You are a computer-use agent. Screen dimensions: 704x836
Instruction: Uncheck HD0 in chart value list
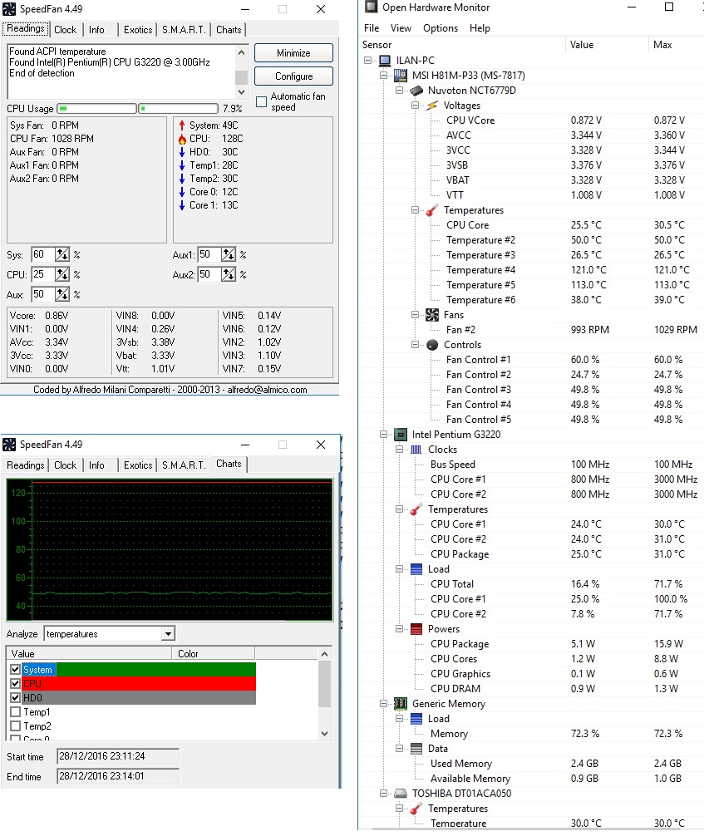[x=16, y=698]
